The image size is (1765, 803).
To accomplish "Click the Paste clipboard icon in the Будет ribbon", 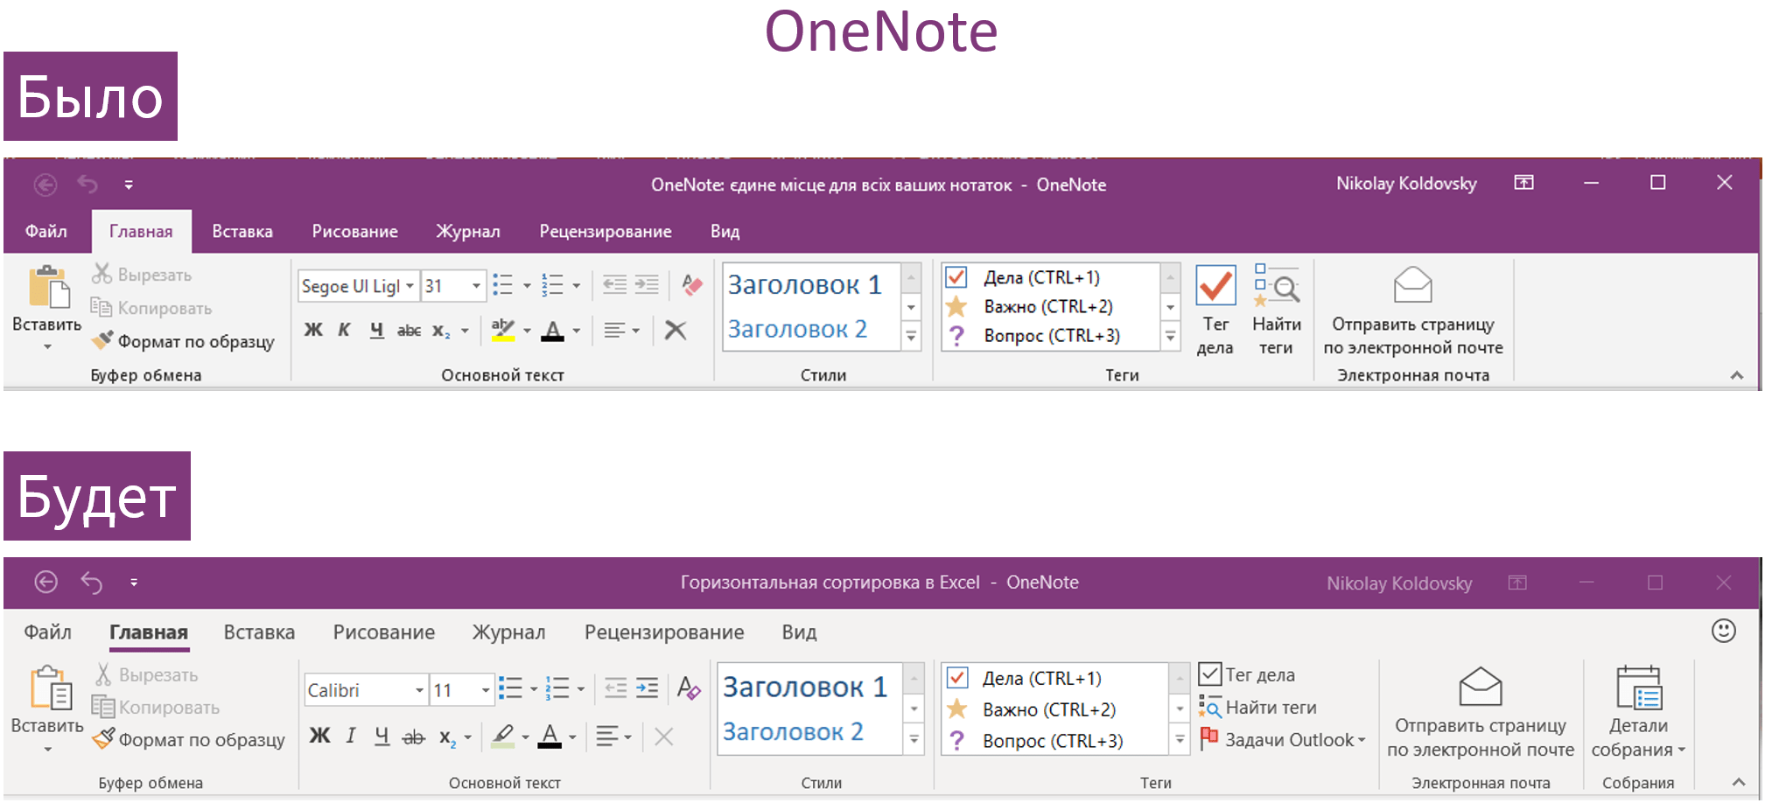I will click(51, 688).
